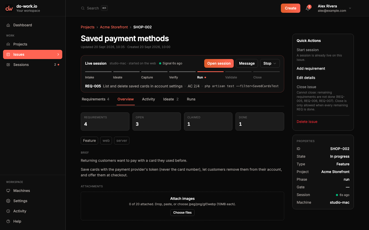The height and width of the screenshot is (230, 369).
Task: Switch to the Ideate tab
Action: tap(171, 99)
